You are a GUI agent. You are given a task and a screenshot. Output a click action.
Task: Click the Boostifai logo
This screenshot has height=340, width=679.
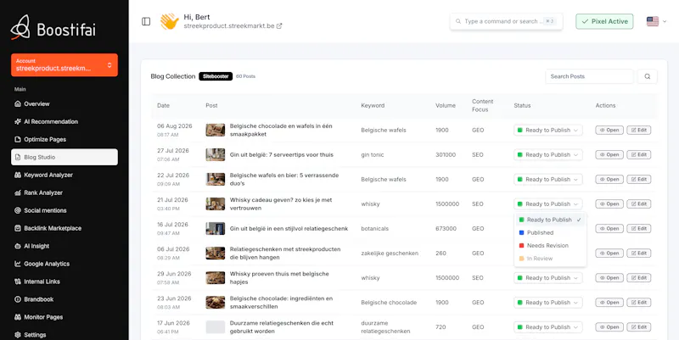[x=53, y=29]
